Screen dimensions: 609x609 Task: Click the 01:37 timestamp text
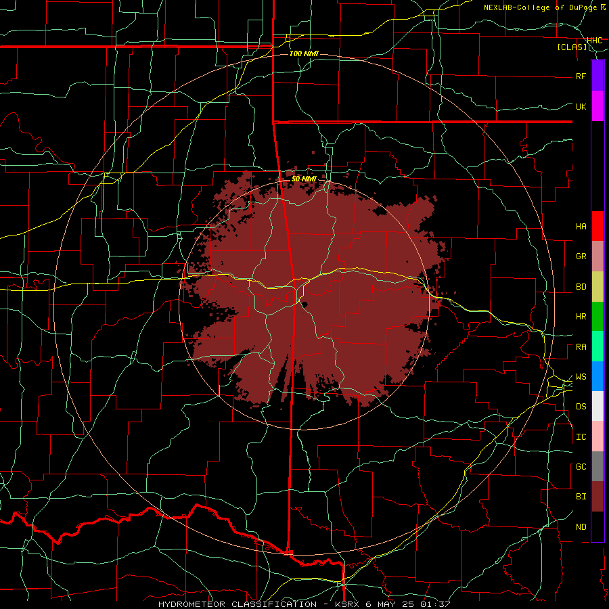[x=434, y=604]
